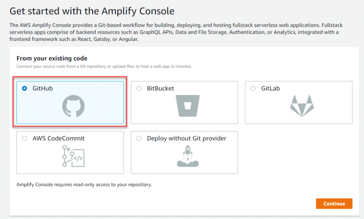Select the BitBucket source provider card
Viewport: 364px width, 219px height.
click(x=184, y=102)
